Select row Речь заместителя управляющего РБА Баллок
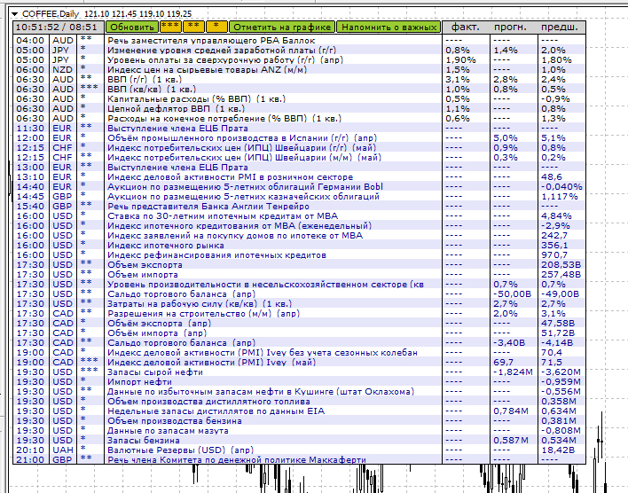Viewport: 628px width, 493px height. tap(299, 41)
